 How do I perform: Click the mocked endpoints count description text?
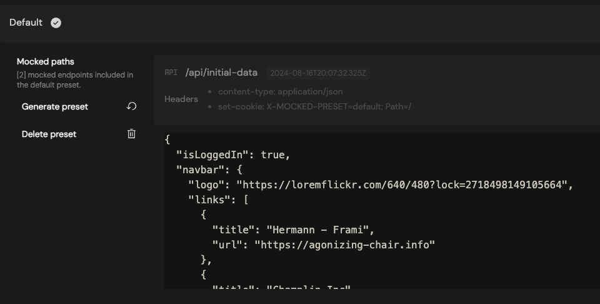click(x=75, y=80)
